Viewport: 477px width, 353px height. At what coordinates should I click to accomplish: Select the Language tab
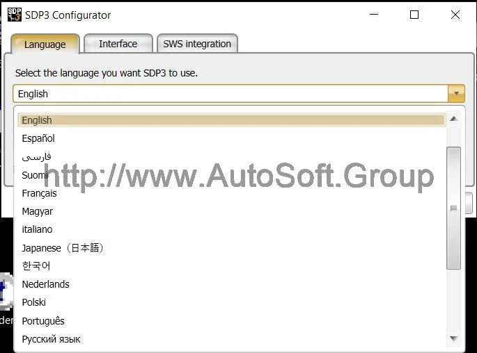(x=45, y=44)
